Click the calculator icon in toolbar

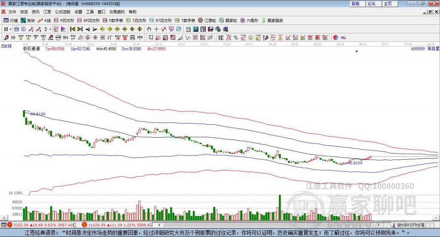point(196,29)
